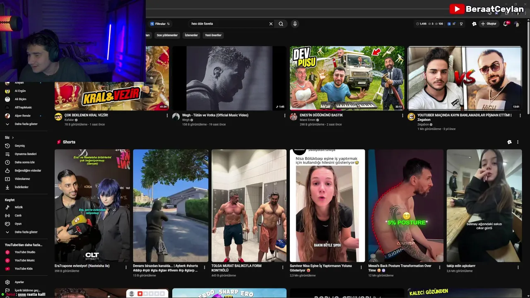Open YouTube Kids from the sidebar
Screen dimensions: 530x298
pyautogui.click(x=24, y=269)
